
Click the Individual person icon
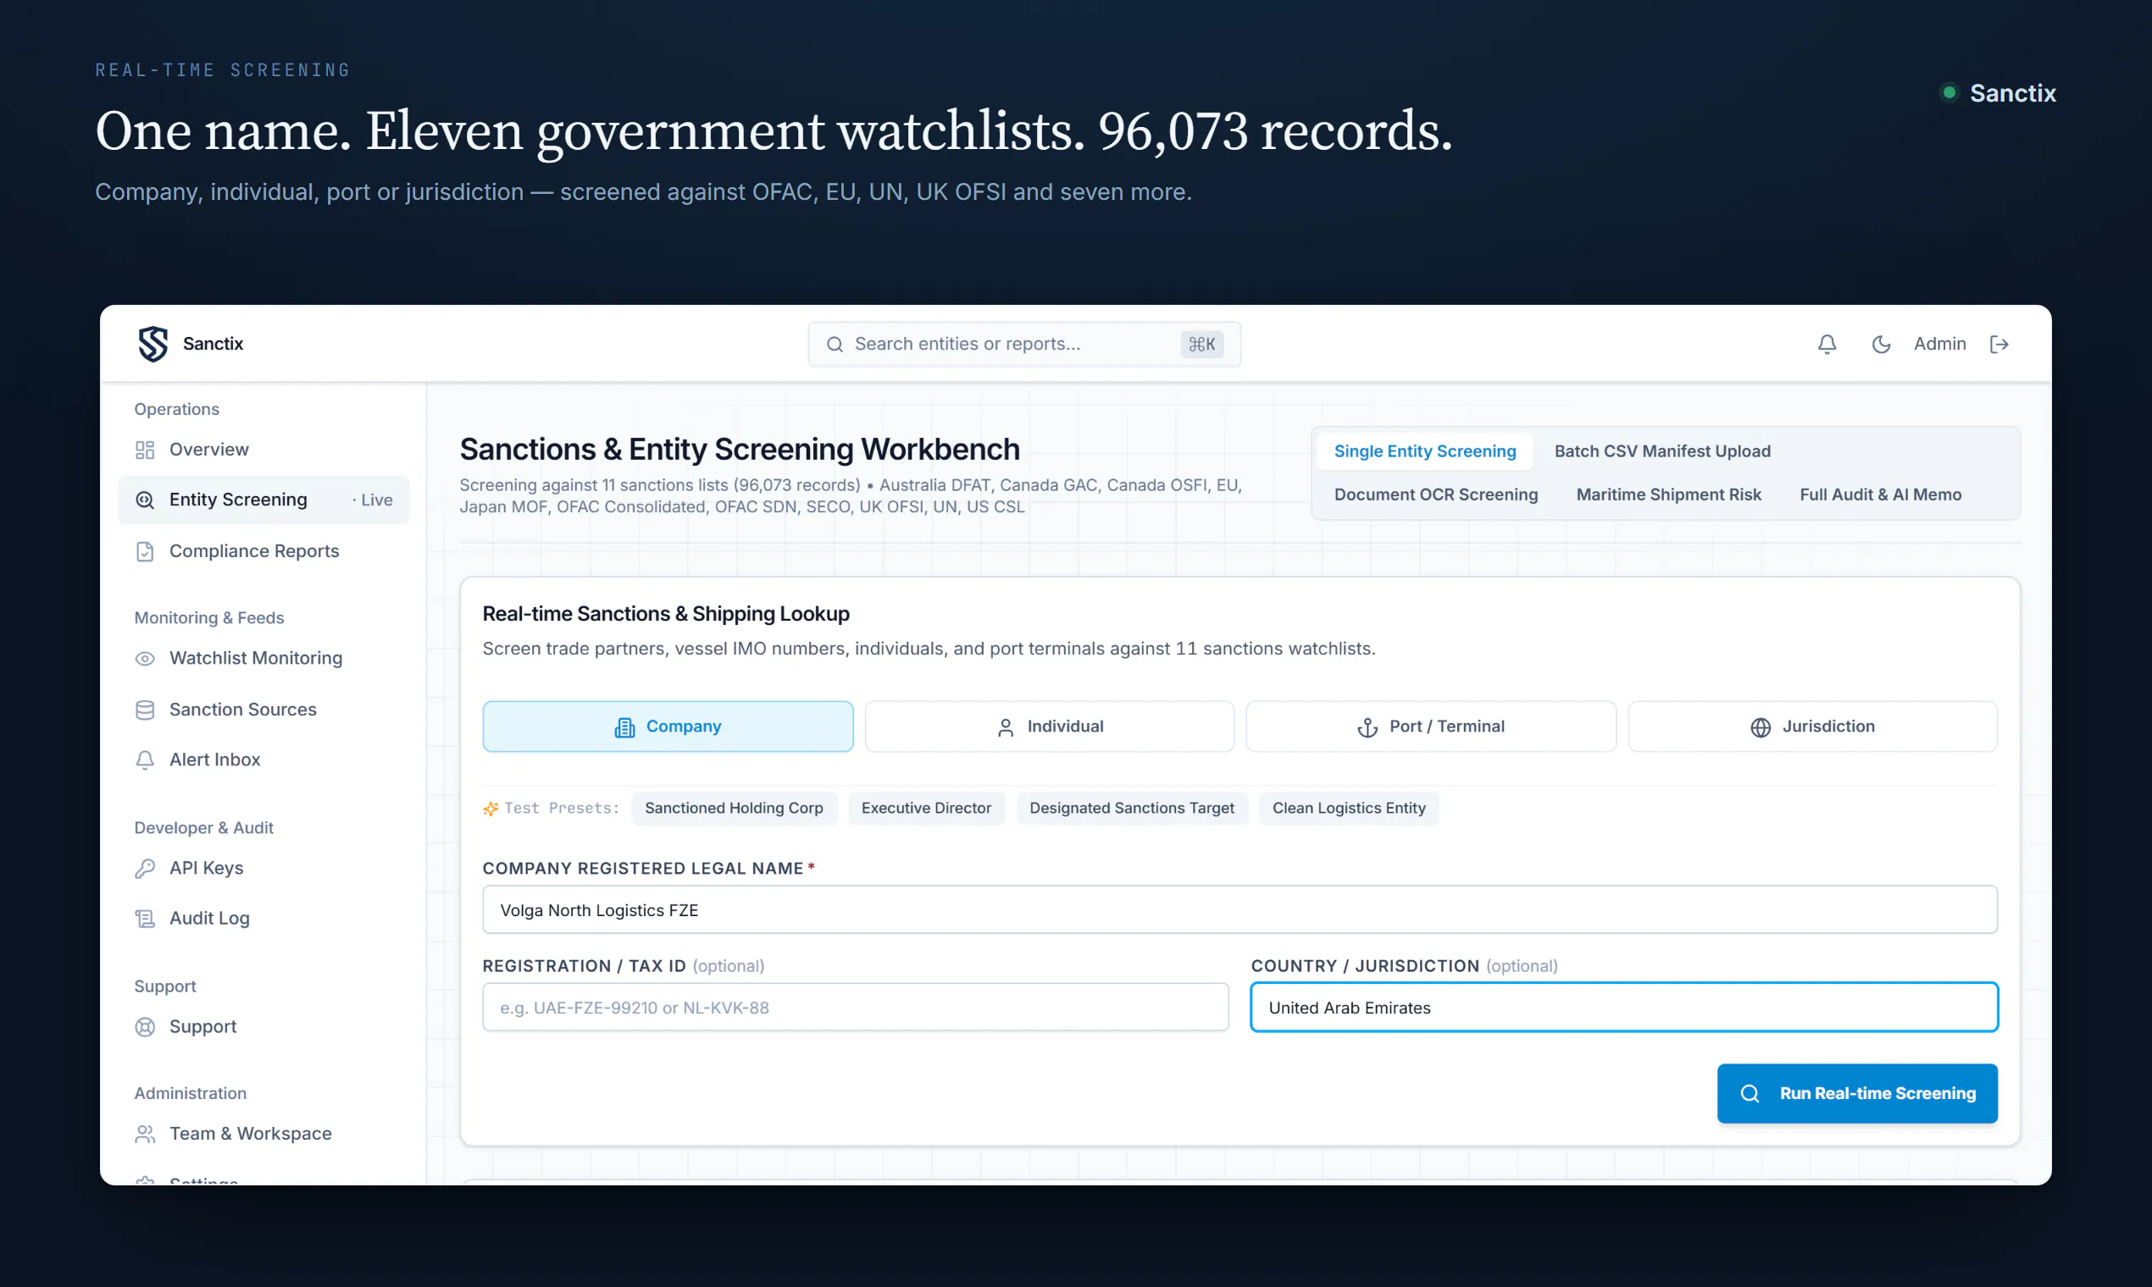point(1006,727)
